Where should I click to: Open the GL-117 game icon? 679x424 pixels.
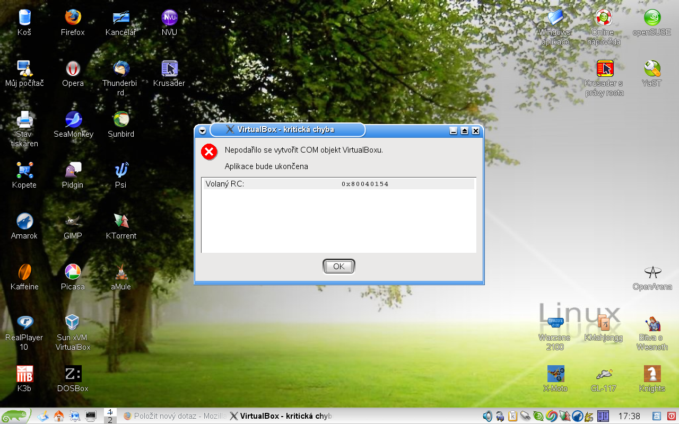604,379
